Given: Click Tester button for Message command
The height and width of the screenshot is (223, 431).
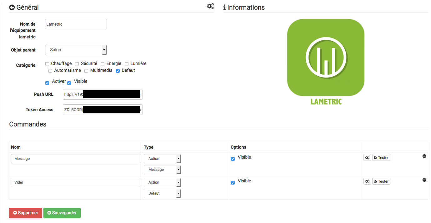Looking at the screenshot, I should click(381, 158).
